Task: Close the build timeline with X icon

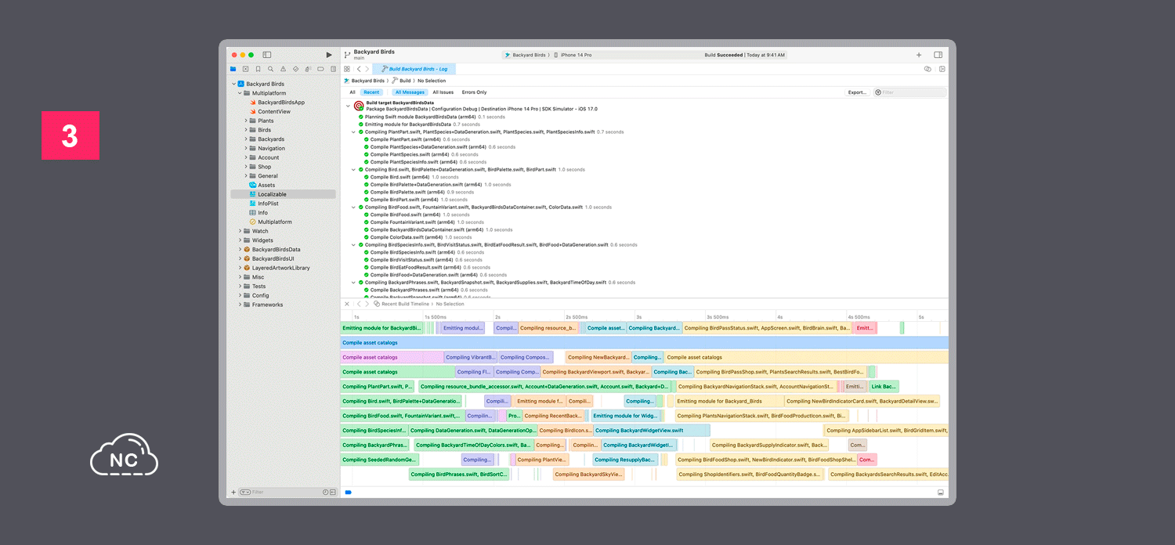Action: coord(347,304)
